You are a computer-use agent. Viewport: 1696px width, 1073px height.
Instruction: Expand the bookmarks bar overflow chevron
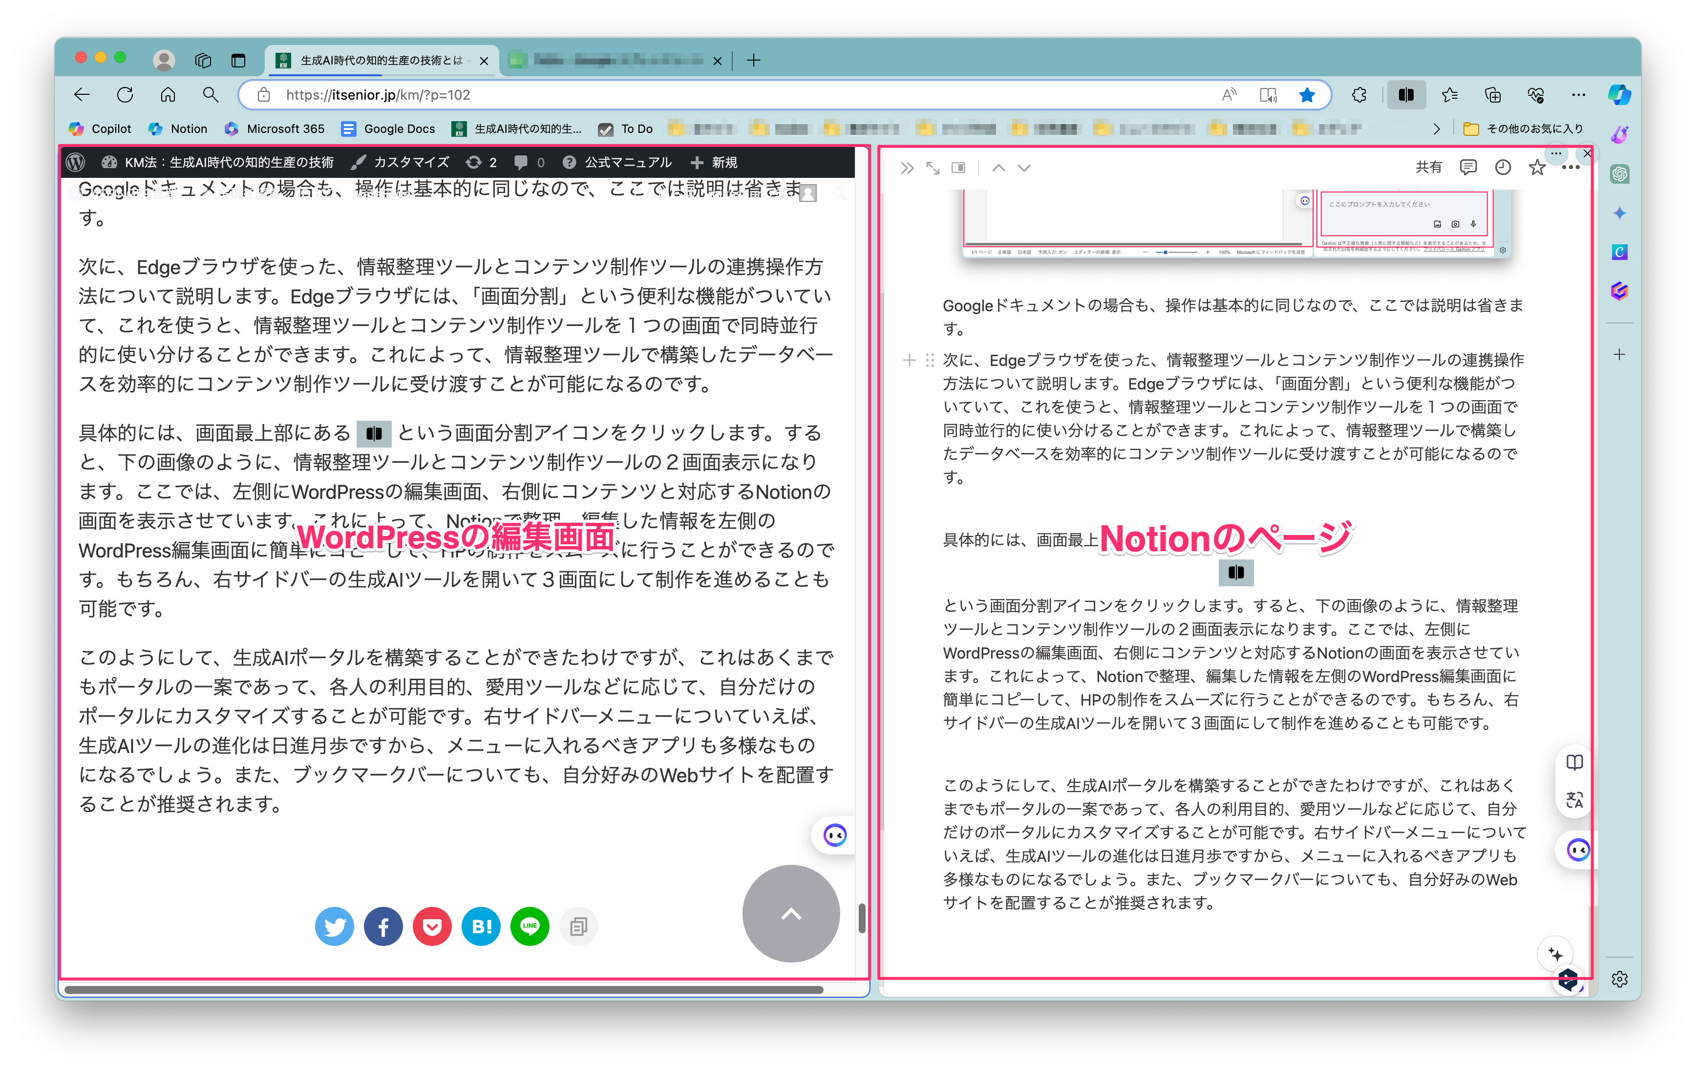tap(1437, 129)
